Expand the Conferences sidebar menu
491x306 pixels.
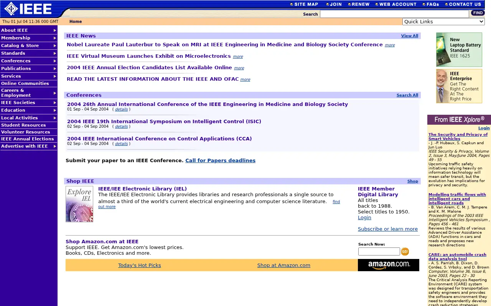pos(29,61)
